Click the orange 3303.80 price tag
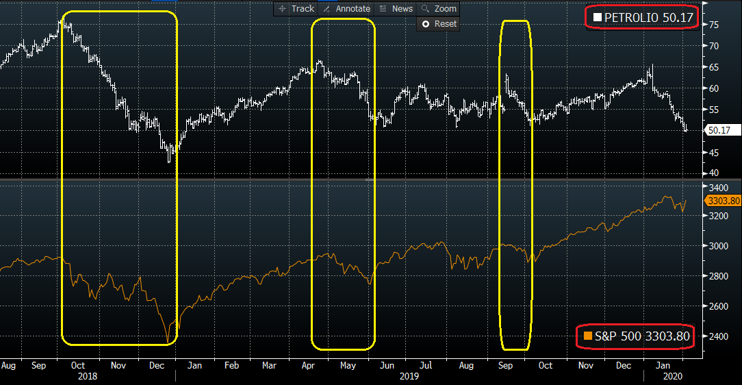This screenshot has width=742, height=385. 723,201
